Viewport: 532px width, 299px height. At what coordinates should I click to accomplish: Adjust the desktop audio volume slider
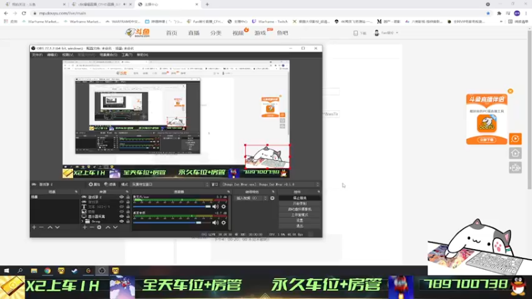(x=172, y=223)
